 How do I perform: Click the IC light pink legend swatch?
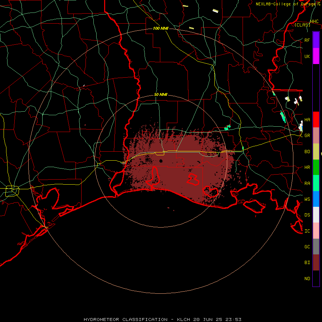click(x=316, y=231)
